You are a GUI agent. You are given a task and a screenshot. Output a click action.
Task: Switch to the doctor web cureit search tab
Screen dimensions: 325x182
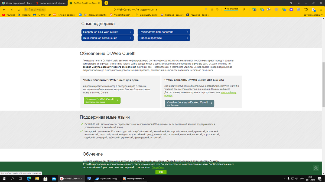coord(50,3)
